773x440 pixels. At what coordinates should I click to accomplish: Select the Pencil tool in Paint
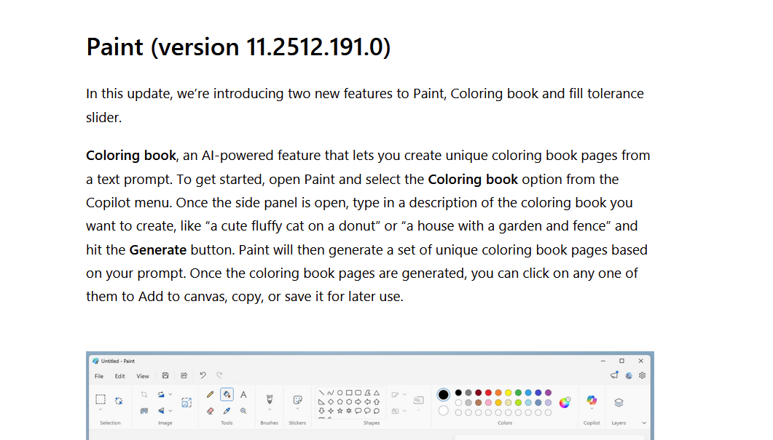tap(211, 394)
